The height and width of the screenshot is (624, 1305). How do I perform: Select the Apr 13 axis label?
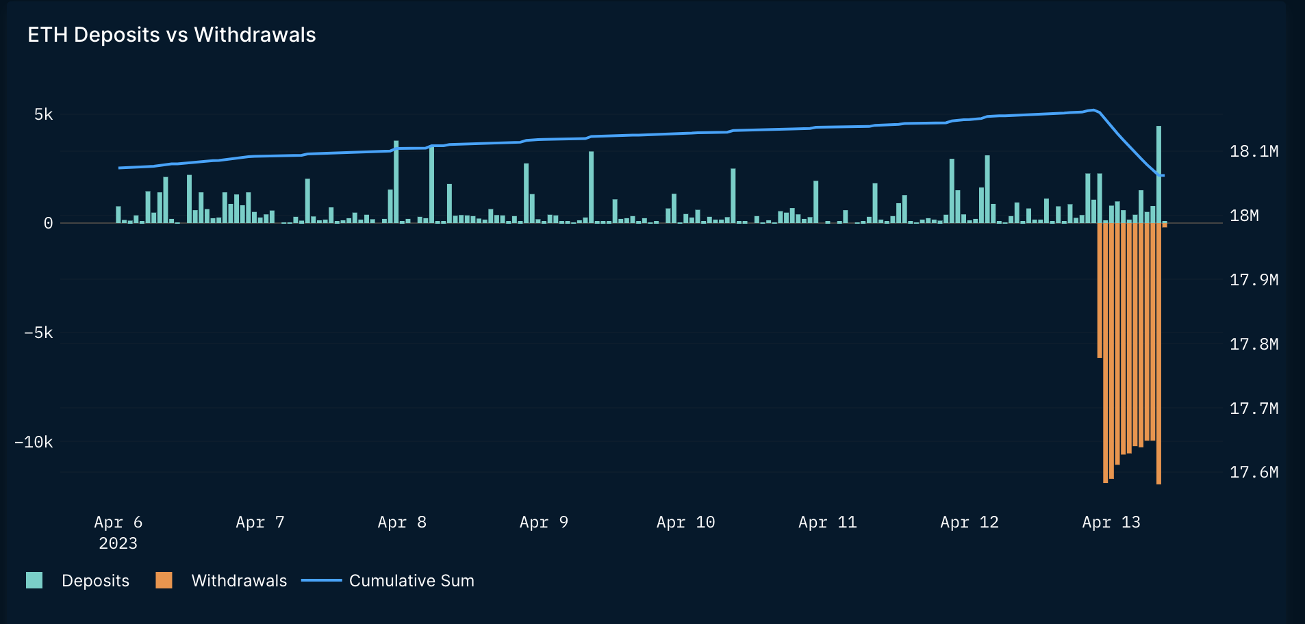tap(1111, 522)
